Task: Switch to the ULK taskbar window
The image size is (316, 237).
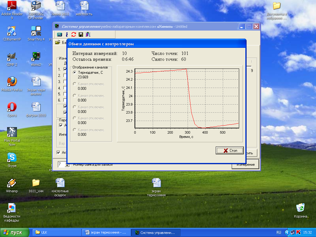Action: [x=57, y=232]
